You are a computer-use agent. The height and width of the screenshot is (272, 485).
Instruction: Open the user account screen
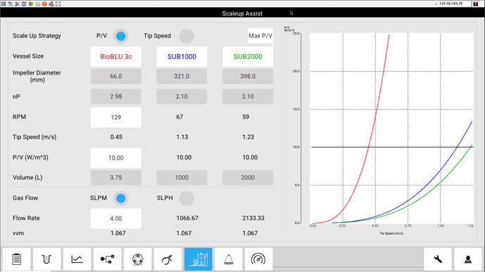(x=468, y=259)
